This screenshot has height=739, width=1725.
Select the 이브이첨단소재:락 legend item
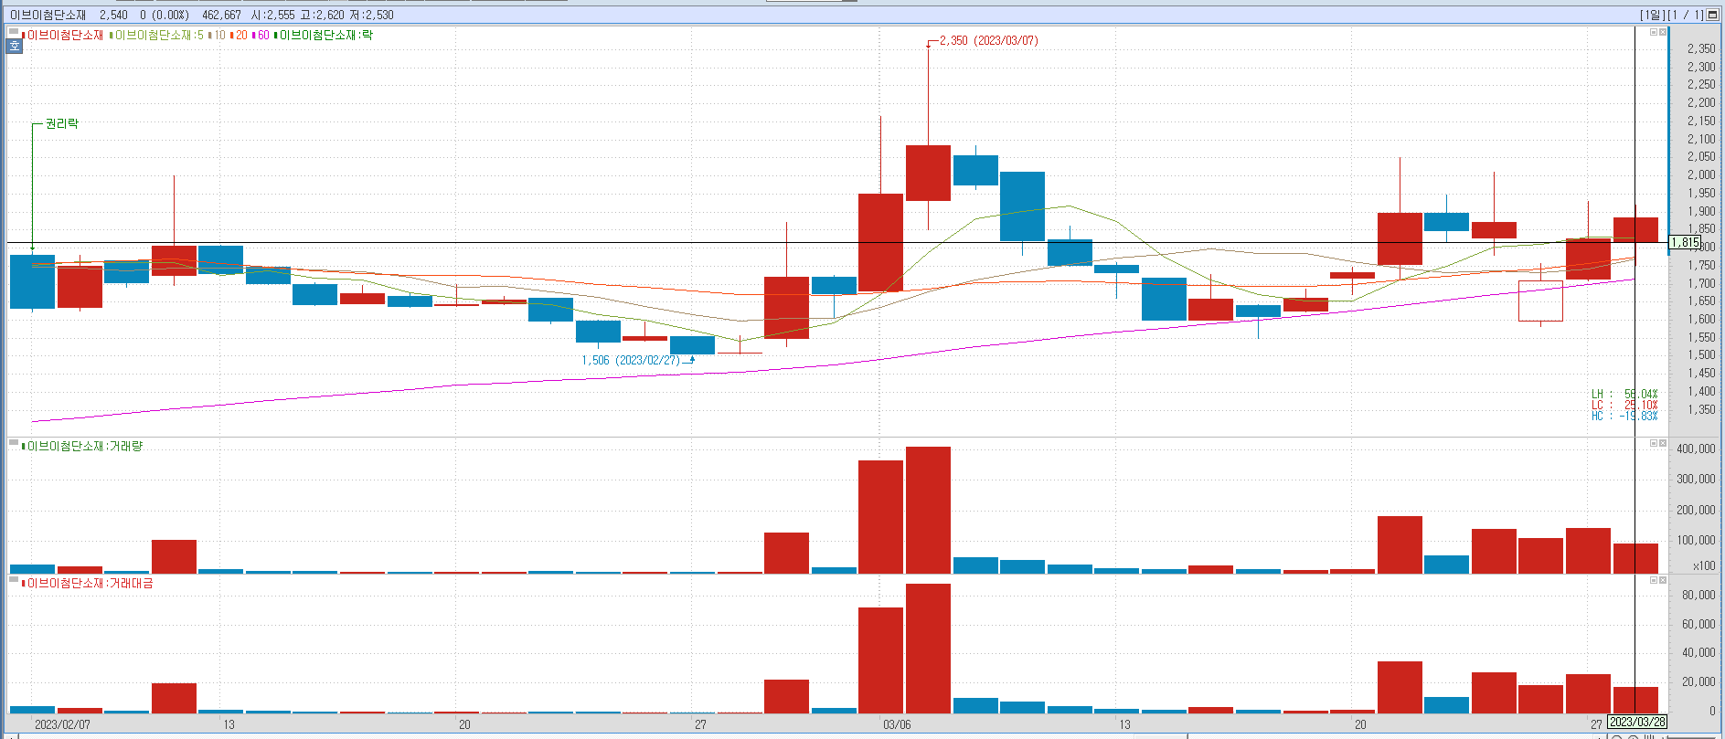point(325,36)
